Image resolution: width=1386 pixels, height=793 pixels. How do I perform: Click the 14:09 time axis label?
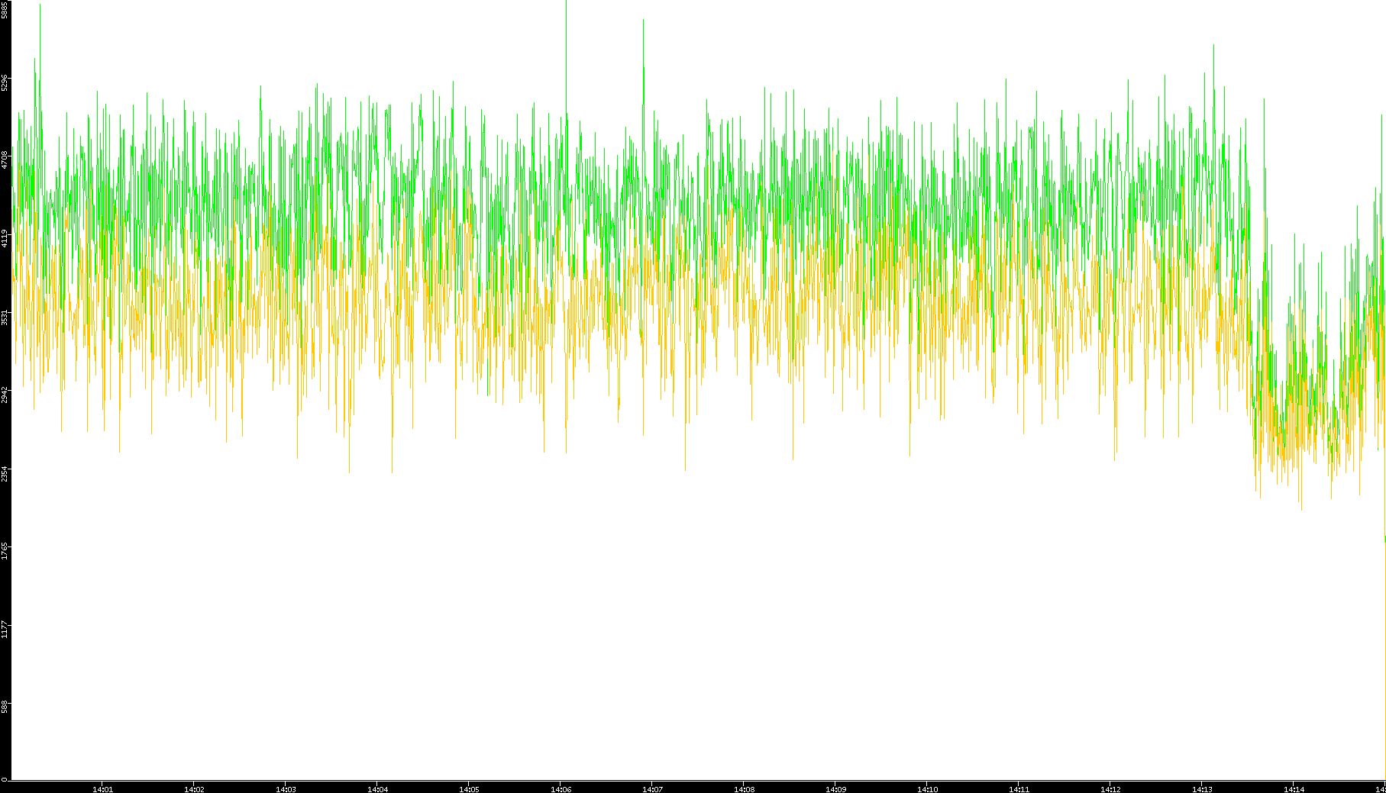coord(835,789)
